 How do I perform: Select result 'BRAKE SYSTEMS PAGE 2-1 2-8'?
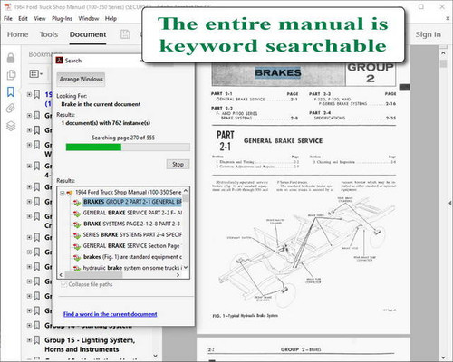click(x=131, y=224)
